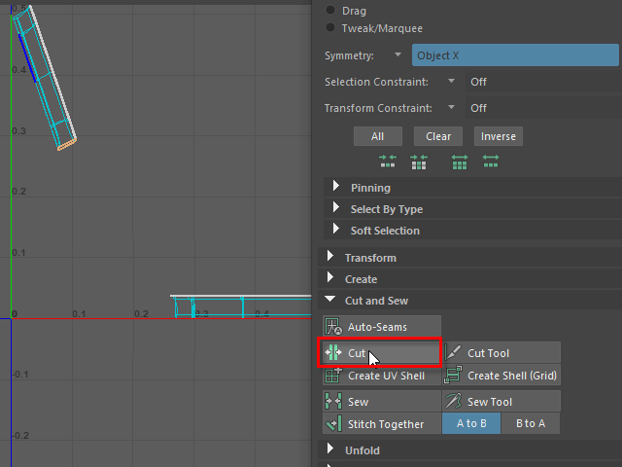This screenshot has height=467, width=622.
Task: Set stitch direction to B to A
Action: 531,423
